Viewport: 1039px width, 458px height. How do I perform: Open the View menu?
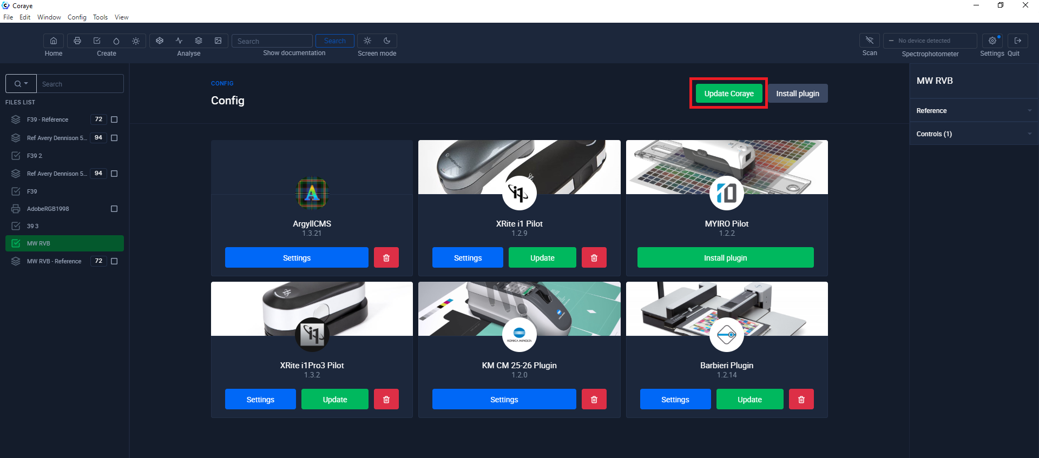(x=121, y=17)
